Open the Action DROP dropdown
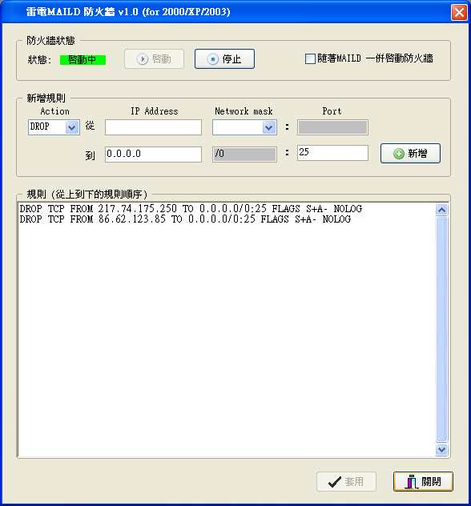471x506 pixels. point(71,127)
